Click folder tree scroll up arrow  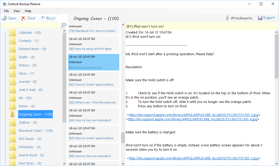click(x=65, y=31)
